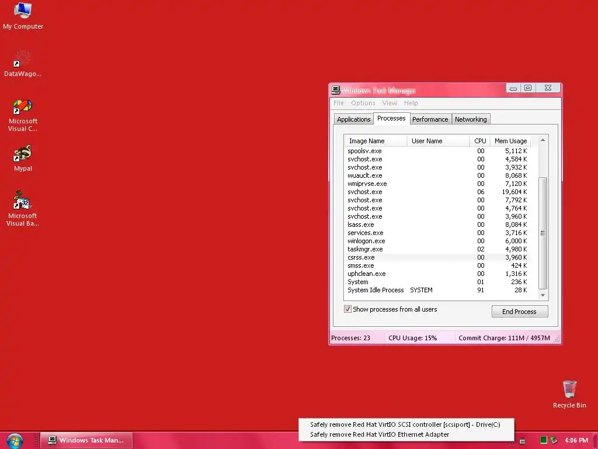Open the File menu
Image resolution: width=598 pixels, height=449 pixels.
click(x=338, y=103)
